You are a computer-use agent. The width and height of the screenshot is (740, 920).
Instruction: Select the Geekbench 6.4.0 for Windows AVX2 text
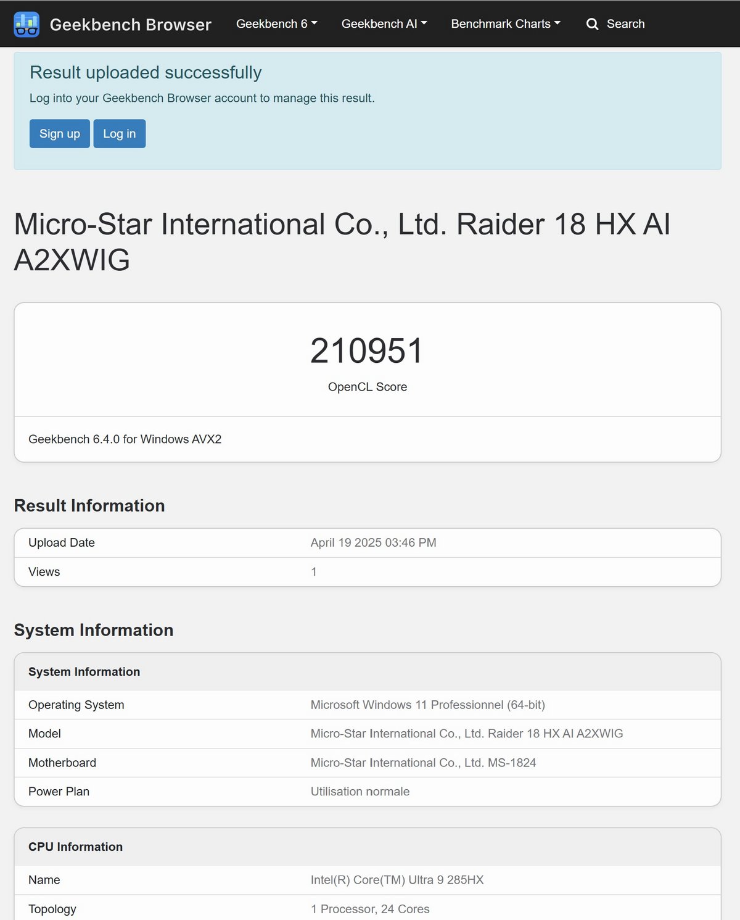tap(125, 439)
